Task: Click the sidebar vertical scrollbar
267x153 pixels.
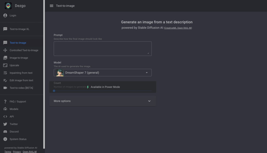Action: (x=44, y=74)
